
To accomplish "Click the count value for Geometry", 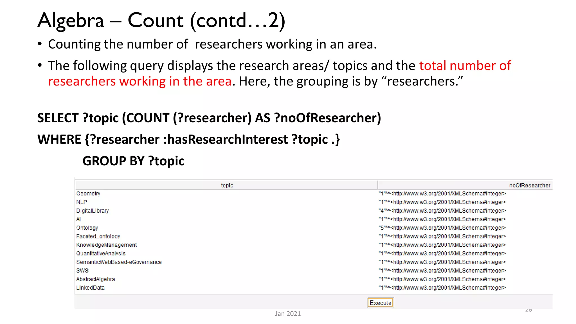I will (442, 193).
